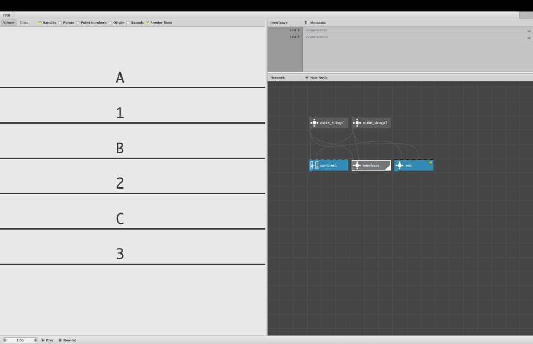Viewport: 533px width, 344px height.
Task: Click the yellow rendered marker on mix
Action: (x=431, y=162)
